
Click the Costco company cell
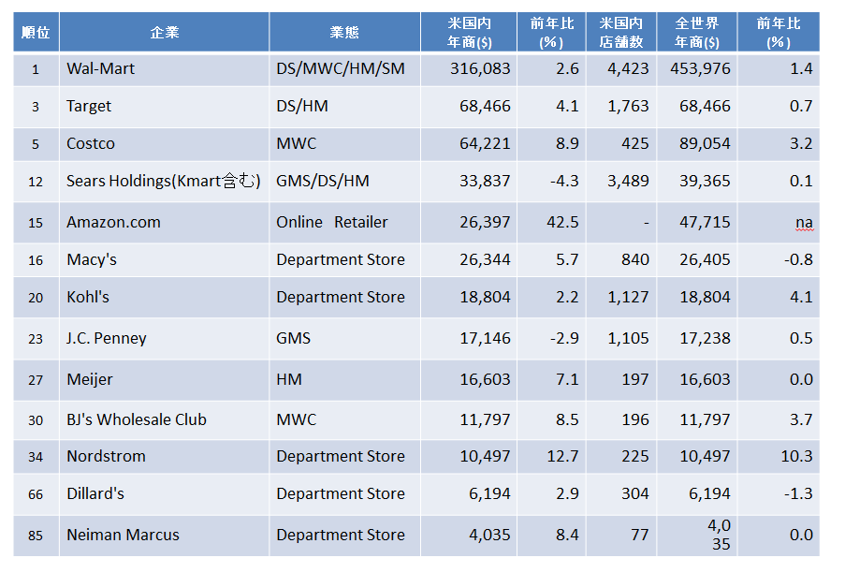[165, 144]
